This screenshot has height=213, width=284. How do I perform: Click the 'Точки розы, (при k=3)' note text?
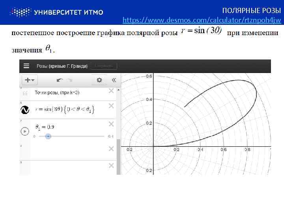point(57,93)
